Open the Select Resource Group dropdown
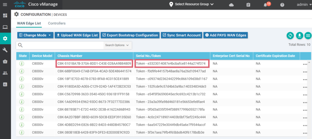 coord(191,4)
